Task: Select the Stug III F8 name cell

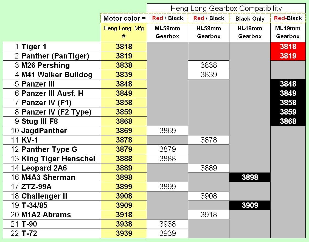Action: (x=60, y=121)
